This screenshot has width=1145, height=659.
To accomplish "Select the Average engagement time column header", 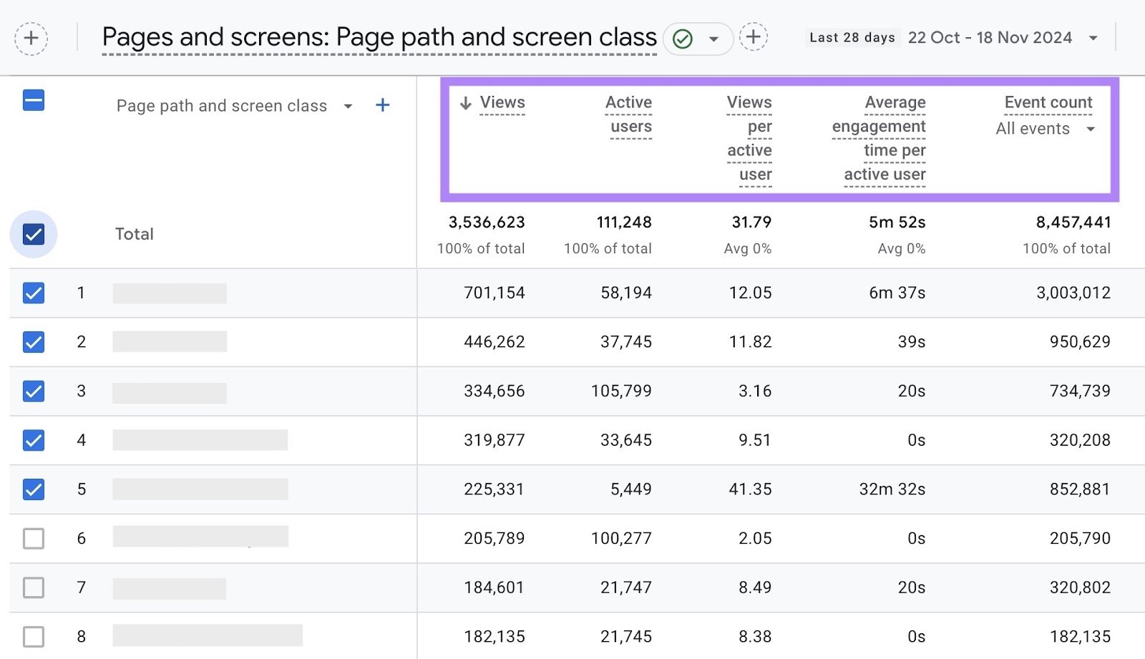I will tap(878, 138).
